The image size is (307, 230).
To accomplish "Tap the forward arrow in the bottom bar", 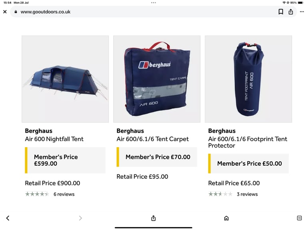I will pos(80,218).
